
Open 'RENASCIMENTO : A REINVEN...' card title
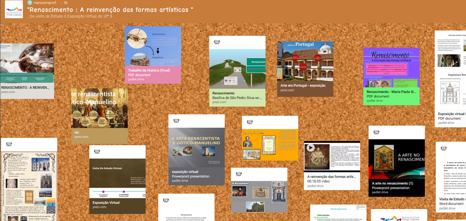tap(25, 87)
